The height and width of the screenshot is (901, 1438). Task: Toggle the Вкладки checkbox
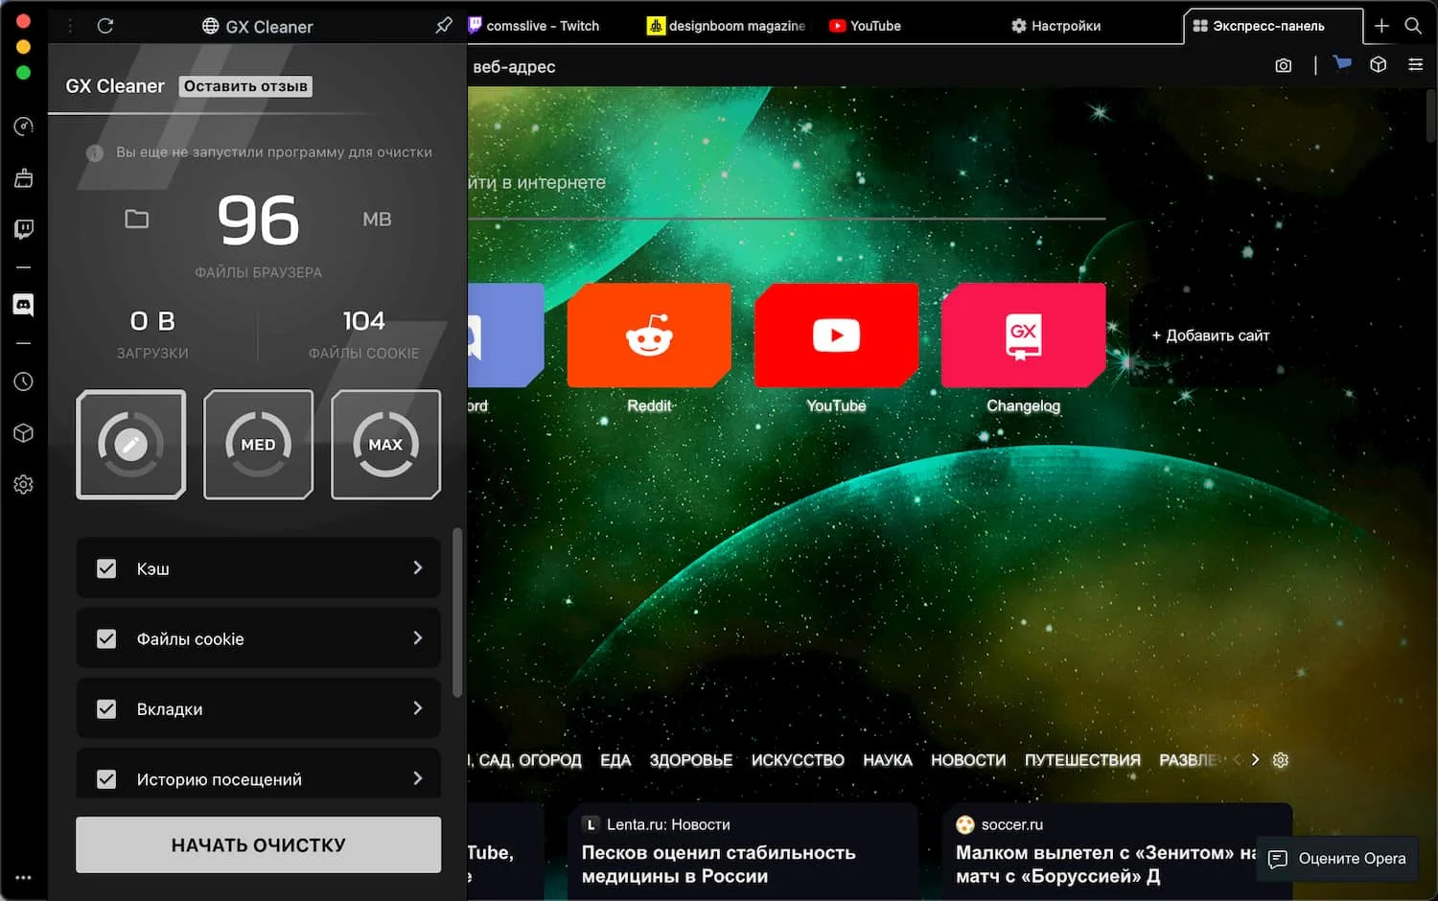pyautogui.click(x=106, y=709)
